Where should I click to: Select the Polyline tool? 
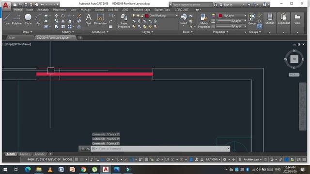click(x=17, y=19)
